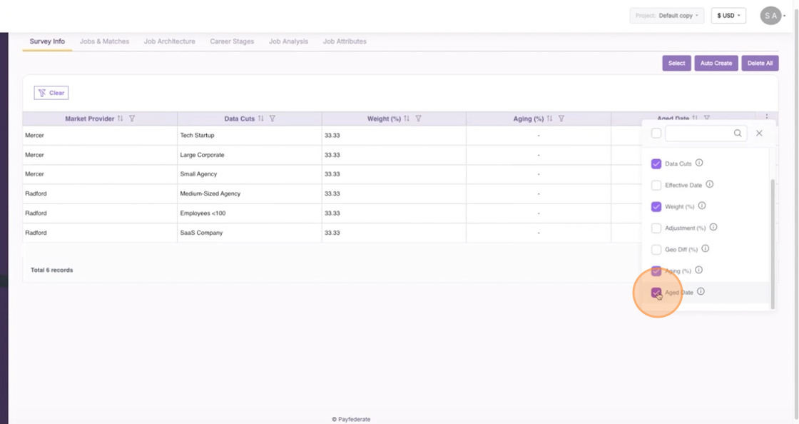
Task: Click the Tech Startup data cut cell
Action: 249,135
